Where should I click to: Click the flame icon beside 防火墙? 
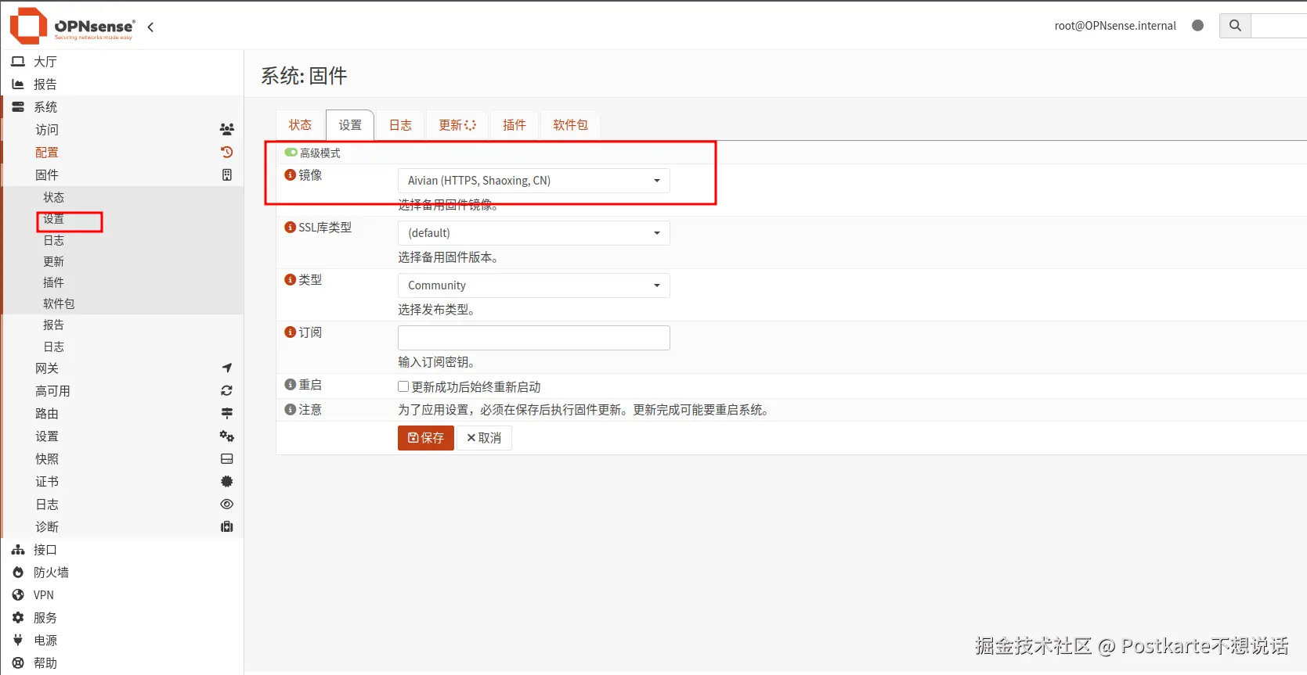[18, 573]
